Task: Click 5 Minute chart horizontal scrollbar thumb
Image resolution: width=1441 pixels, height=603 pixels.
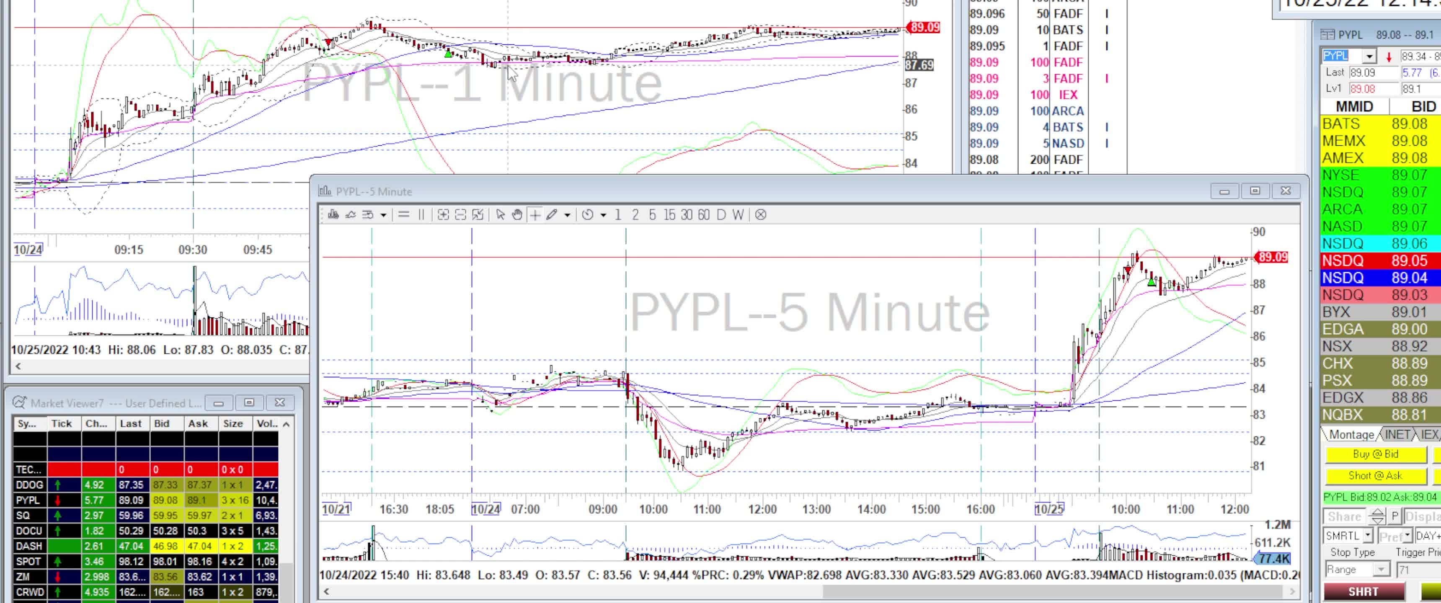Action: 1053,591
